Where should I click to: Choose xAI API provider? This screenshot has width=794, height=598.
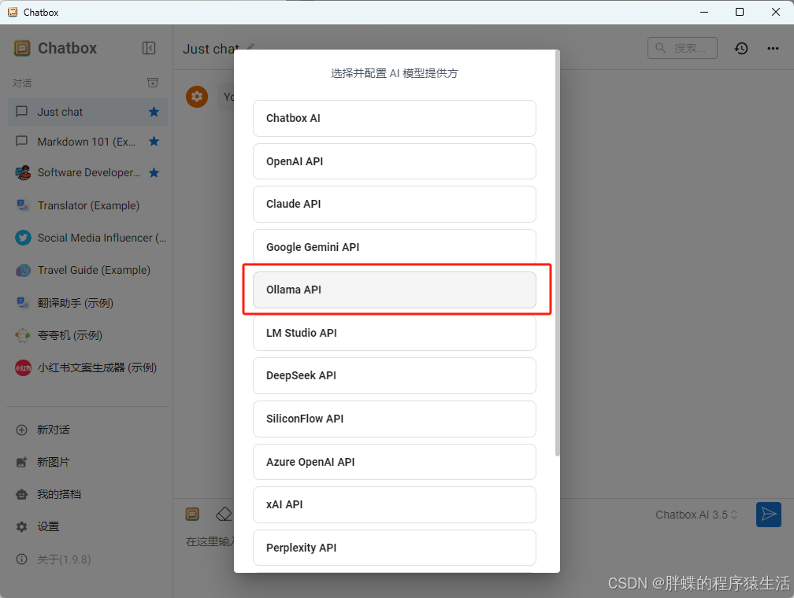tap(394, 504)
